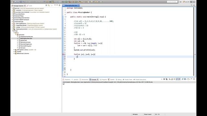Click Remove All Terminated Launches icon
Screen dimensions: 207x116
click(167, 79)
